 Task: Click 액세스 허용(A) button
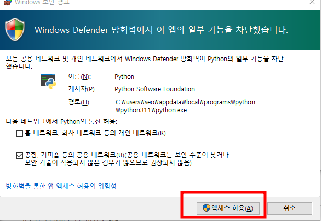228,208
